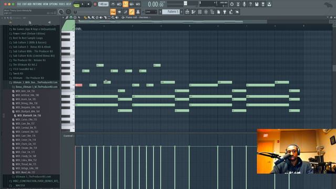
Task: Click the tempo 148 field
Action: pyautogui.click(x=103, y=4)
